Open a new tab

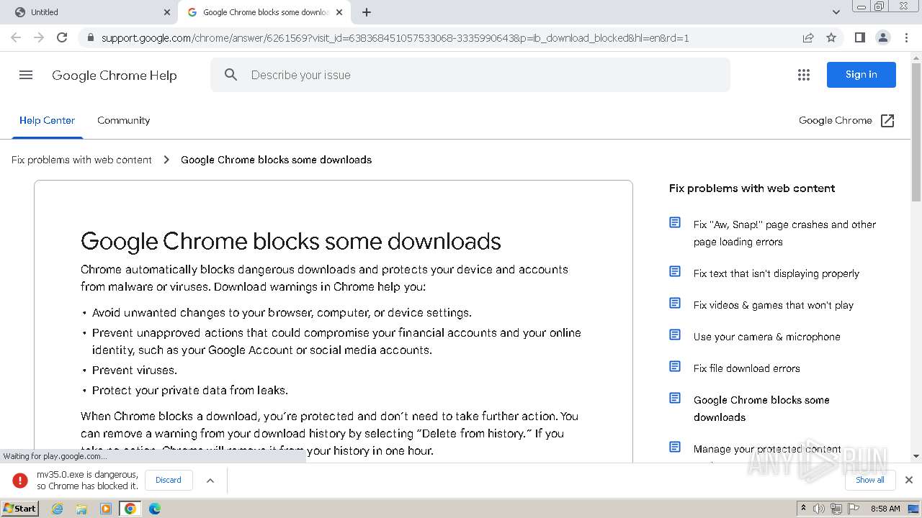[367, 12]
